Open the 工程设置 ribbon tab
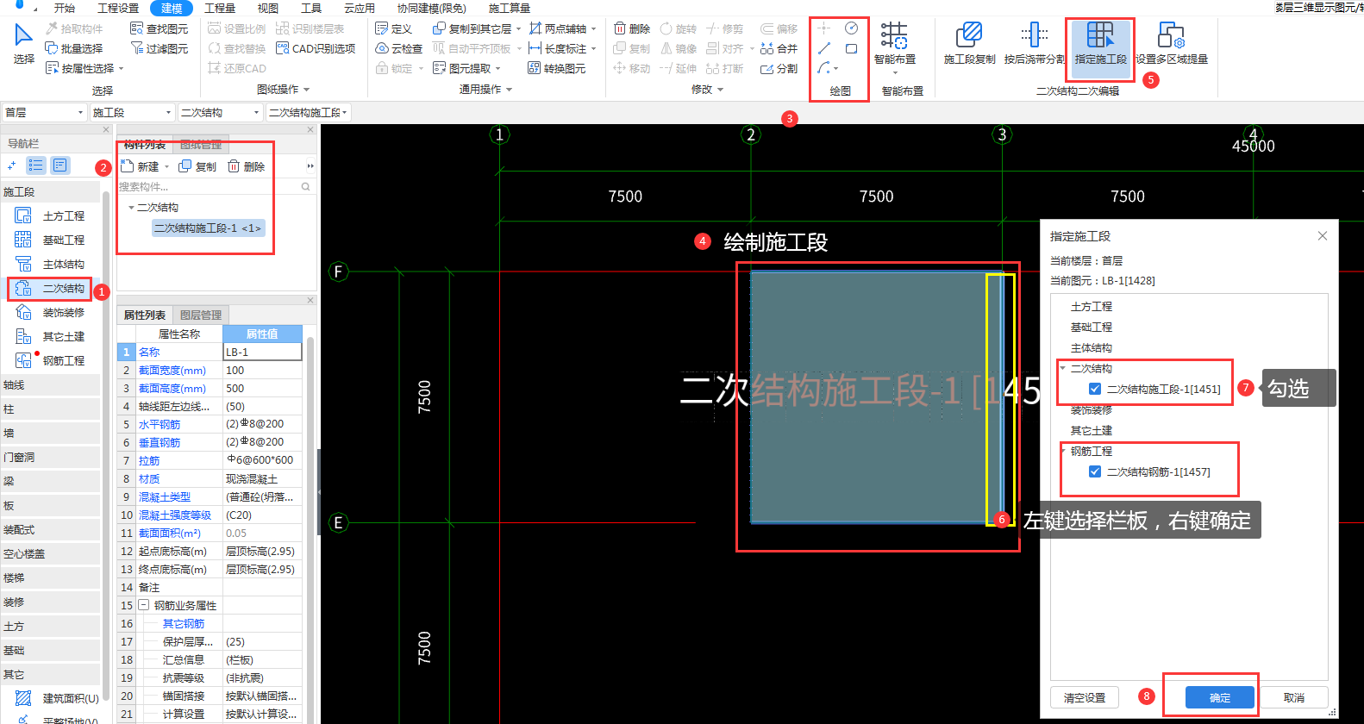This screenshot has width=1364, height=724. point(118,8)
